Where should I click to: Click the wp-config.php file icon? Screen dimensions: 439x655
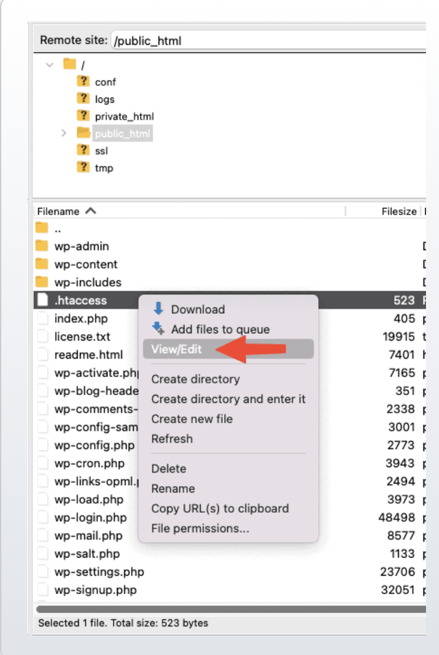click(43, 444)
